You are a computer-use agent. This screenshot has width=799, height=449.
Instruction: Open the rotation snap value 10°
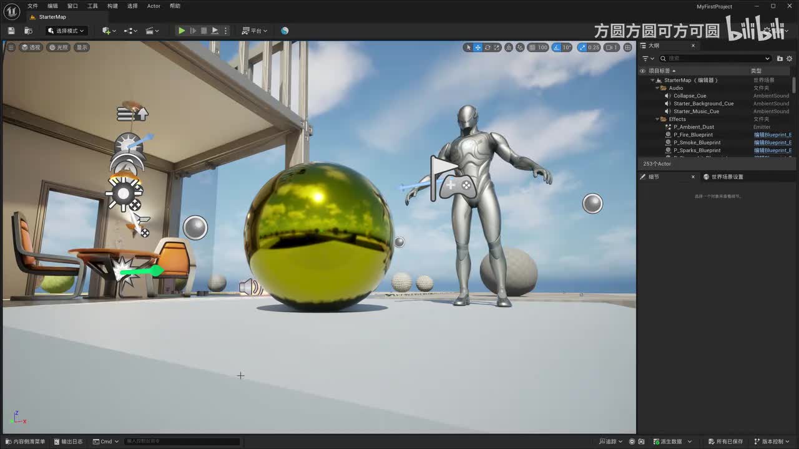click(567, 47)
